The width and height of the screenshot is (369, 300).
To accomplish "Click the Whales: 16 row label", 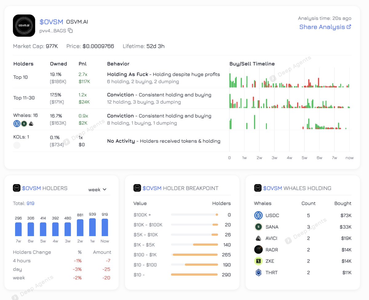I will [26, 115].
